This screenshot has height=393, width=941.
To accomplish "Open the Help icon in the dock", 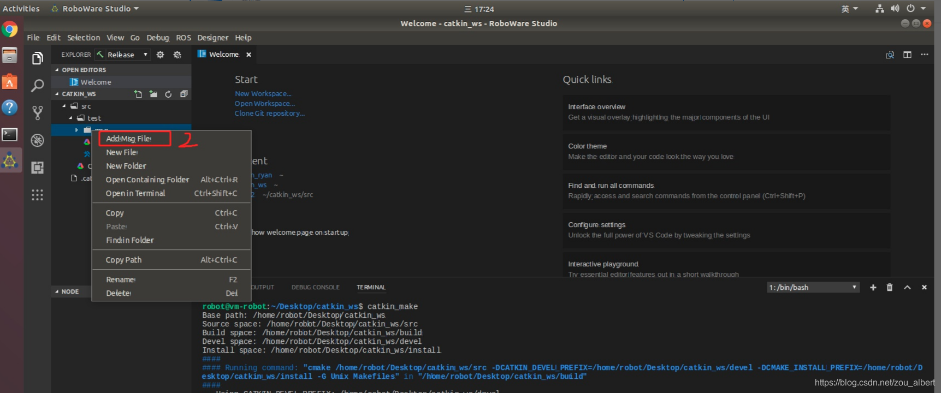I will [10, 108].
